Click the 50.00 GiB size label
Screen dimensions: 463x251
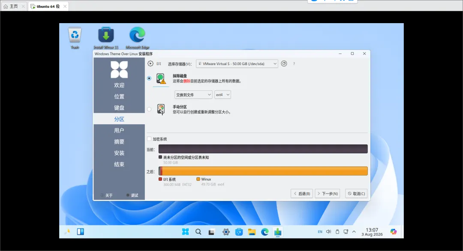click(x=171, y=162)
